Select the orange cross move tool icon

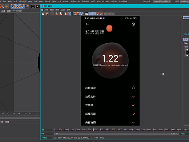[7, 6]
